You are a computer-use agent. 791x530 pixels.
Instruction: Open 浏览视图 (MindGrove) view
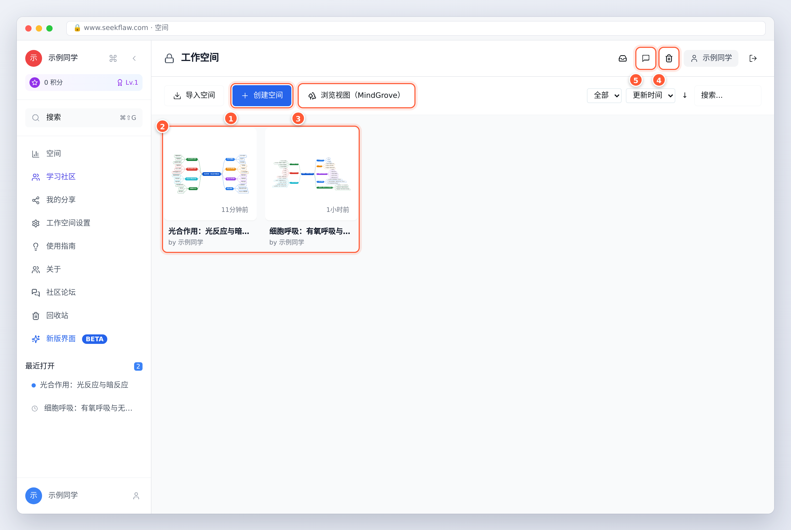(356, 96)
